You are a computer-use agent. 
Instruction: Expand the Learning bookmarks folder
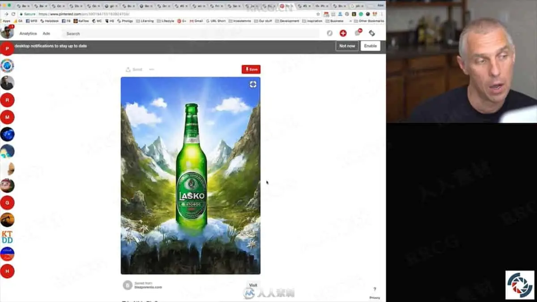145,21
